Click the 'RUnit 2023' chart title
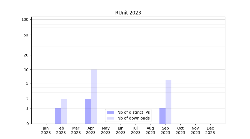Screen dimensions: 250x139 click(x=128, y=13)
